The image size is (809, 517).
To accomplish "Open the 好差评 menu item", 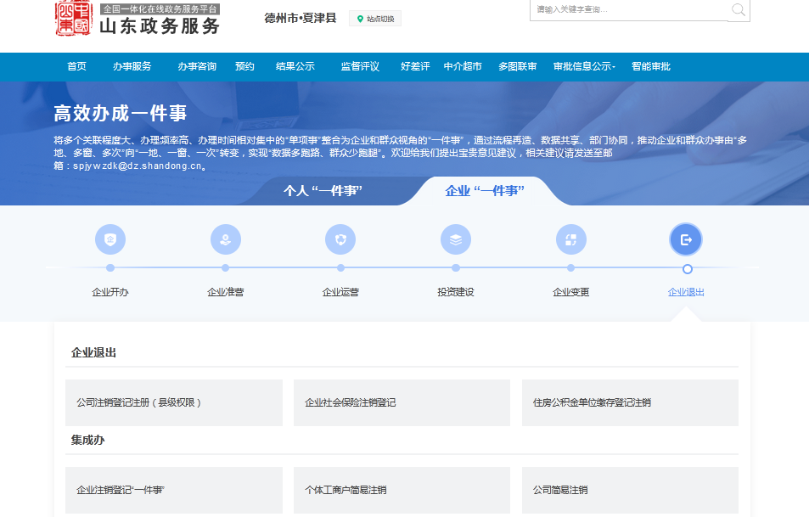I will click(x=415, y=66).
